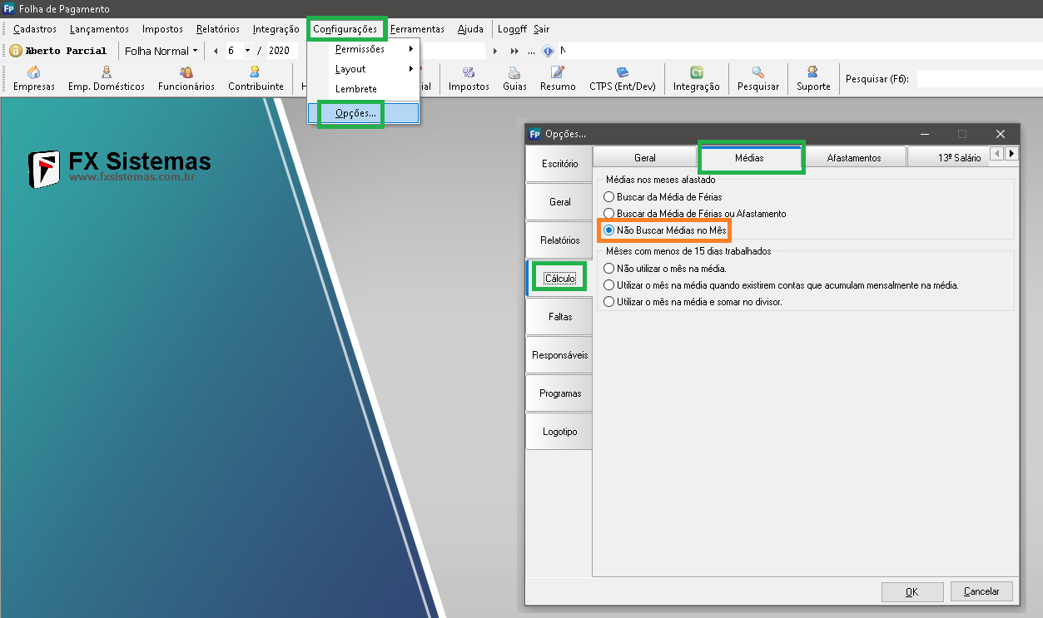
Task: Select 'Utilizar o mês na média e somar no divisor'
Action: tap(609, 302)
